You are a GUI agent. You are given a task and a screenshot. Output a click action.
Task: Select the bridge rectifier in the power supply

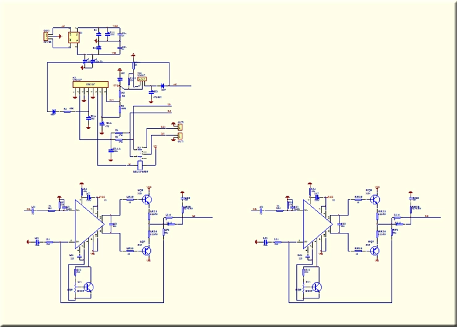coord(74,37)
